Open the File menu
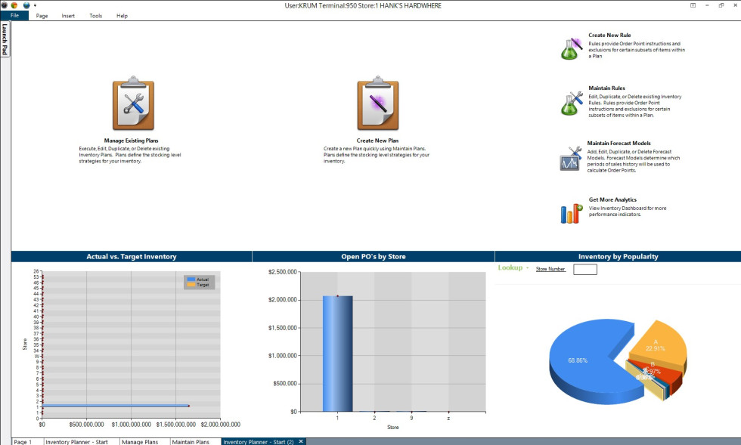The height and width of the screenshot is (445, 741). (14, 16)
